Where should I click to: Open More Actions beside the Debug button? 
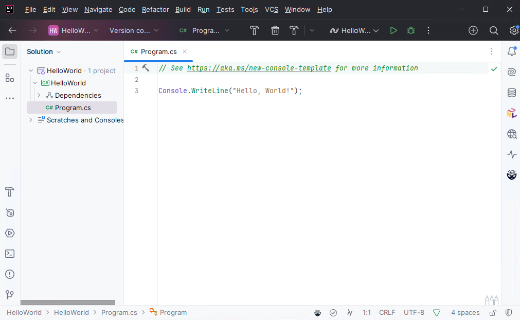428,30
